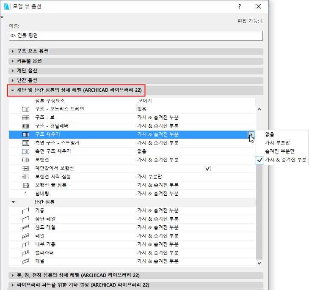Collapse the 난간 심볼 group
The width and height of the screenshot is (309, 290).
(14, 202)
